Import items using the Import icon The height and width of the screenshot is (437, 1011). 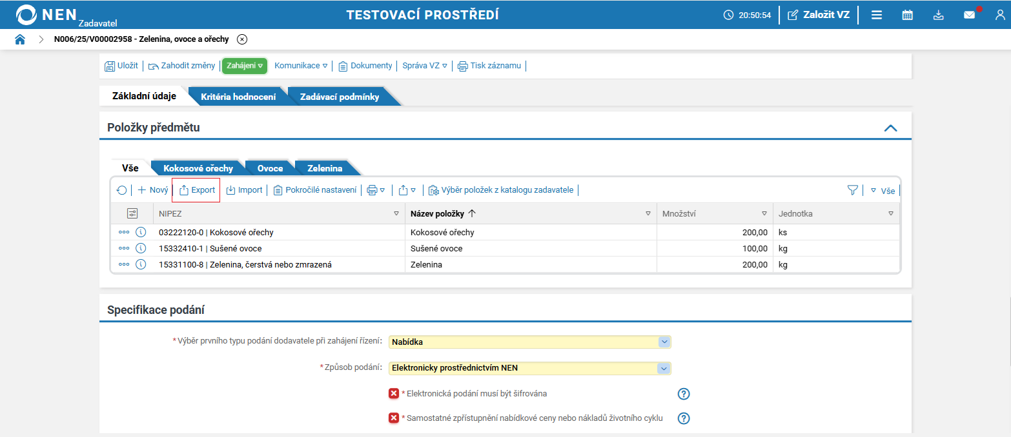(244, 189)
